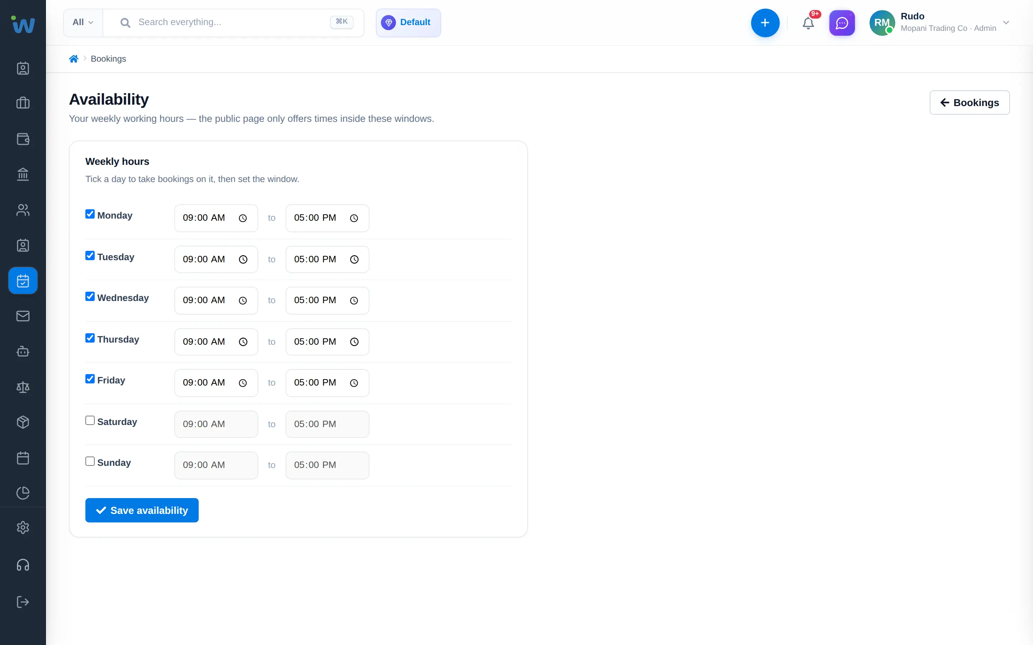Uncheck the Friday checkbox
The width and height of the screenshot is (1033, 645).
[x=90, y=379]
